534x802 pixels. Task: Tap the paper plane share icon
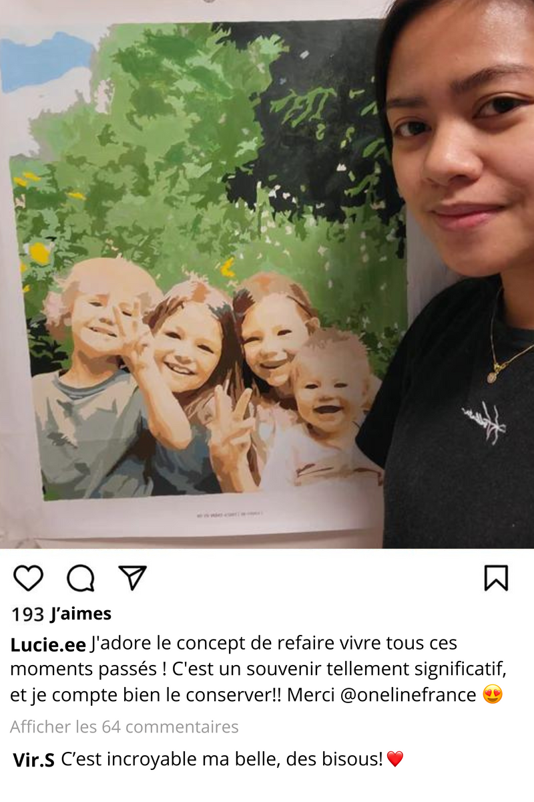pyautogui.click(x=132, y=577)
